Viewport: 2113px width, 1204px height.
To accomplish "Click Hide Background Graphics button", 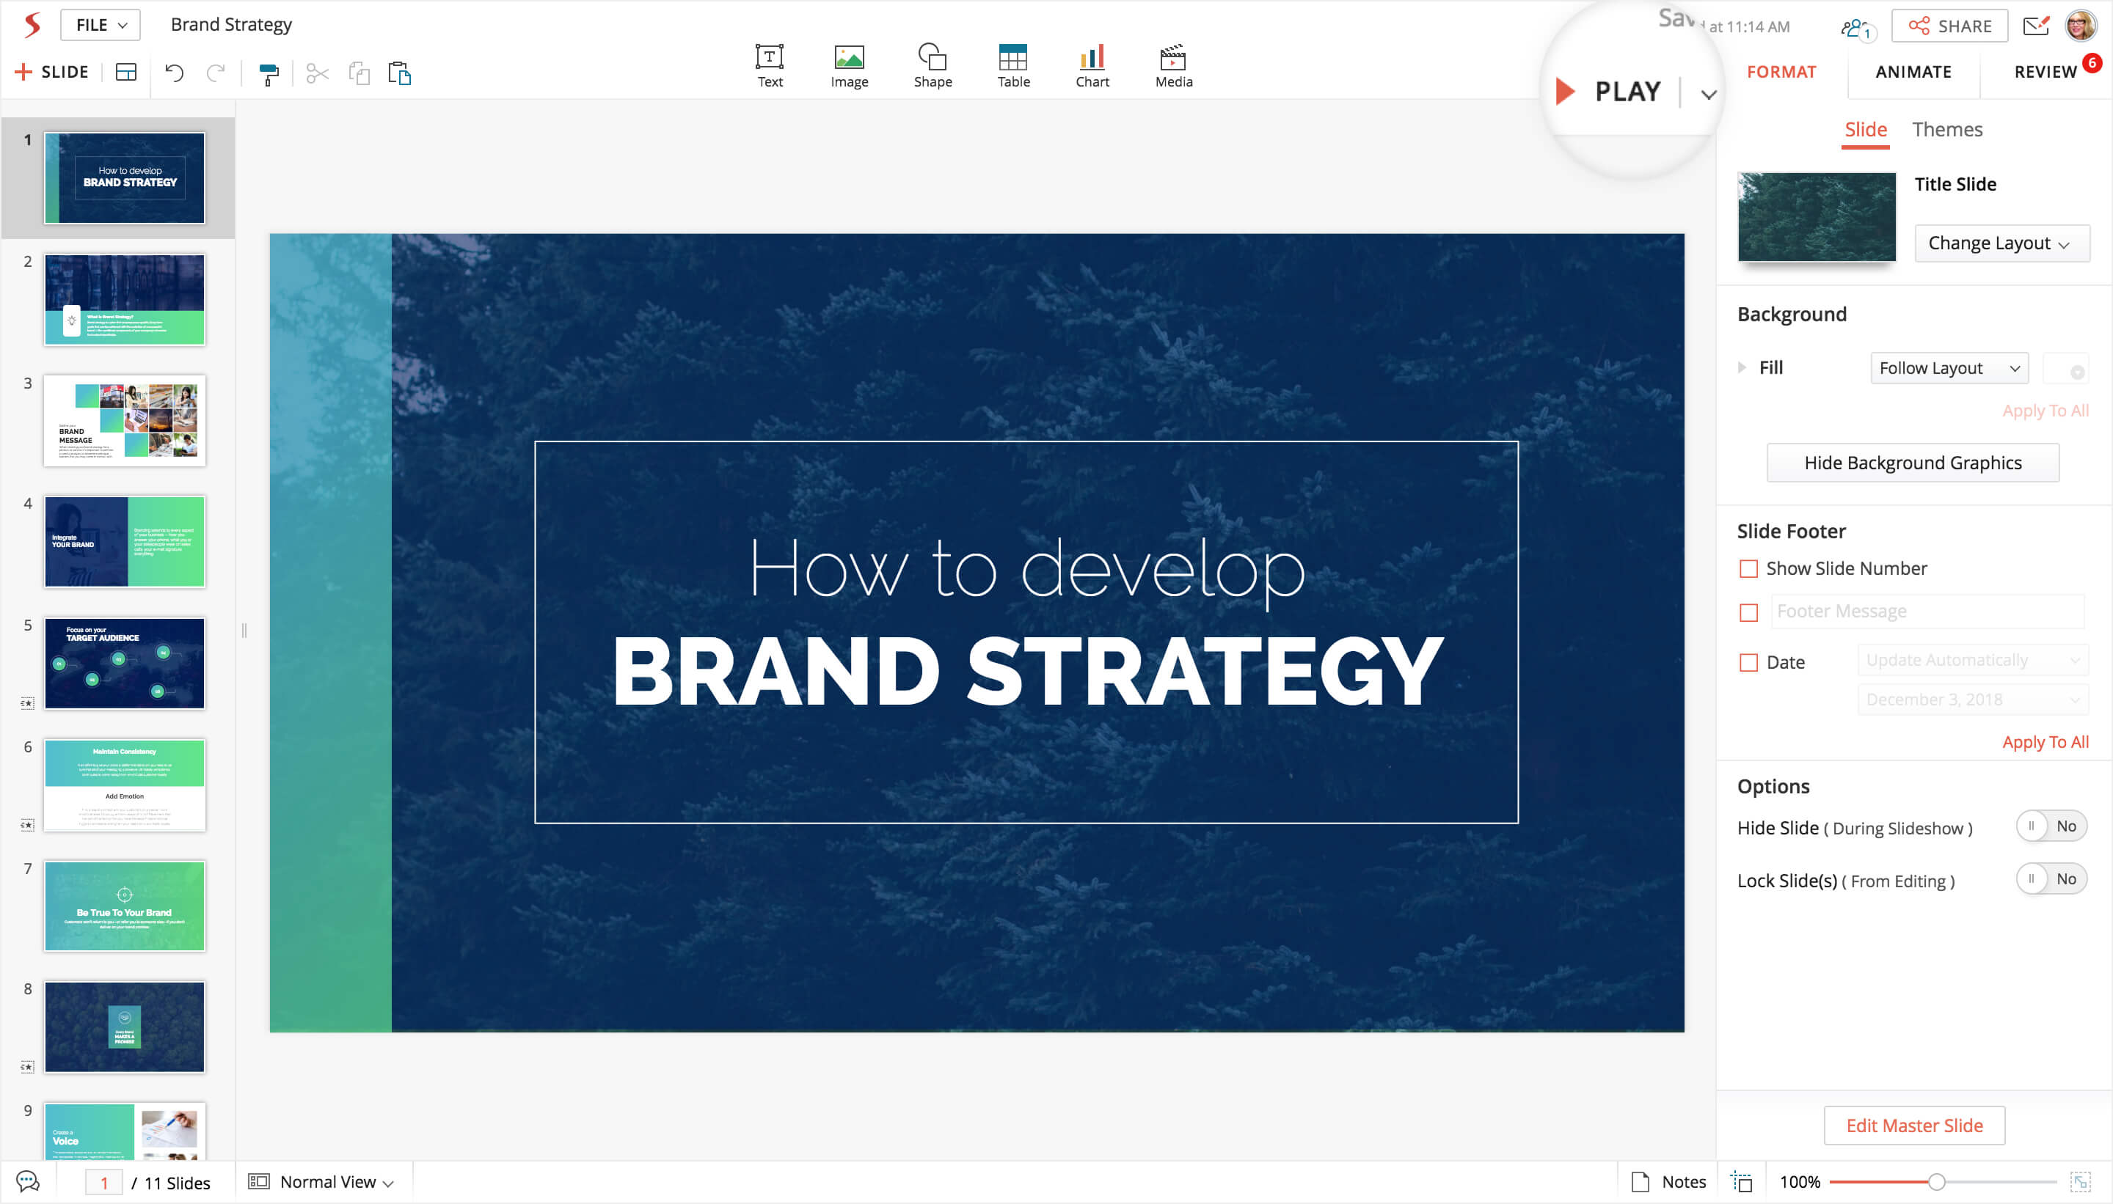I will click(x=1912, y=463).
